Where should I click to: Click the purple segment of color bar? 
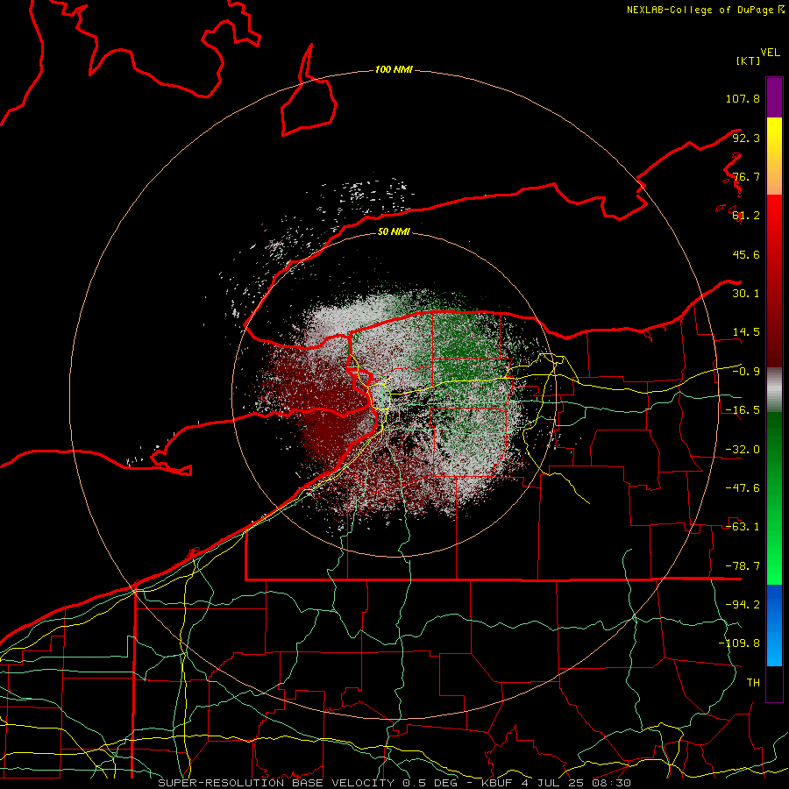click(774, 97)
